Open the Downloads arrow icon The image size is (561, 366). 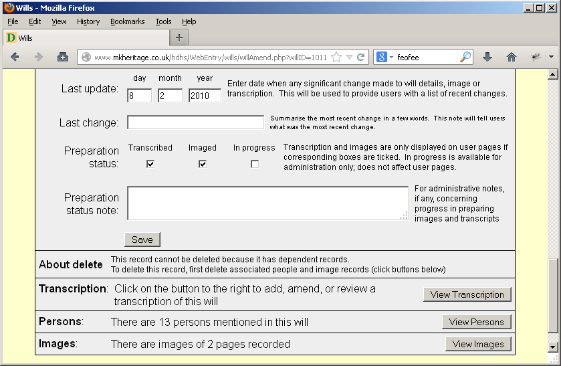[x=487, y=58]
